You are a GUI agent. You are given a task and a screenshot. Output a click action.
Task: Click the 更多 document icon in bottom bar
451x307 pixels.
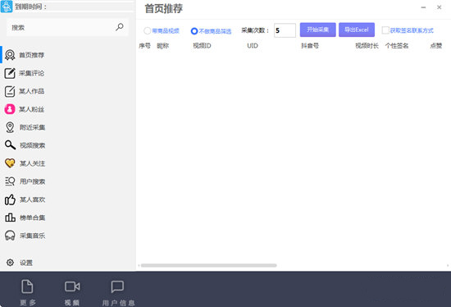point(27,286)
